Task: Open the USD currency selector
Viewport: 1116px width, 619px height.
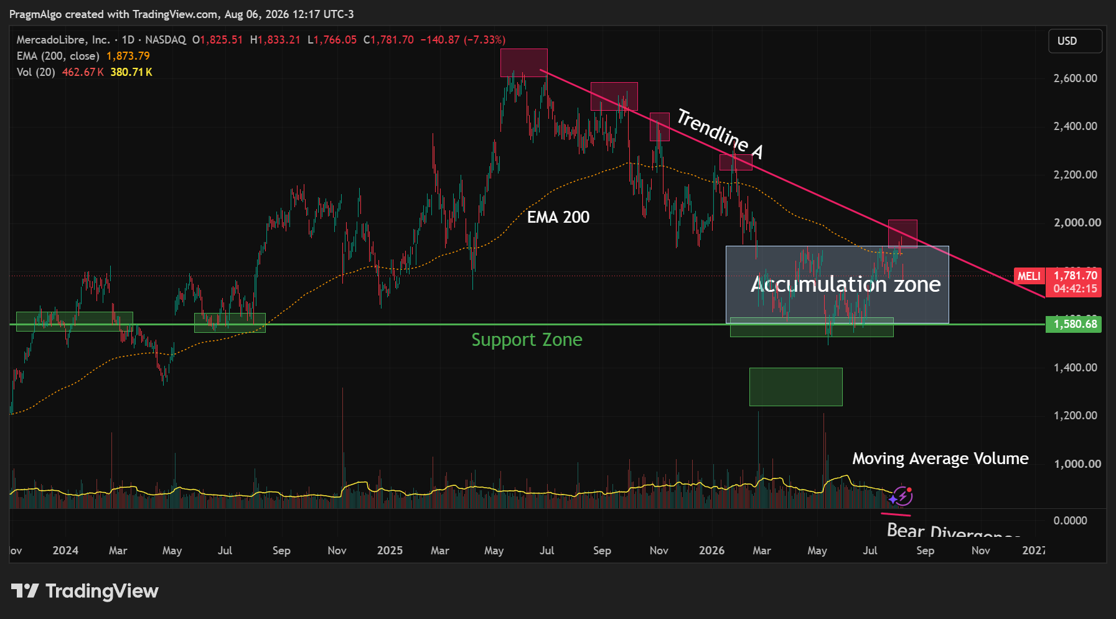Action: [1075, 41]
